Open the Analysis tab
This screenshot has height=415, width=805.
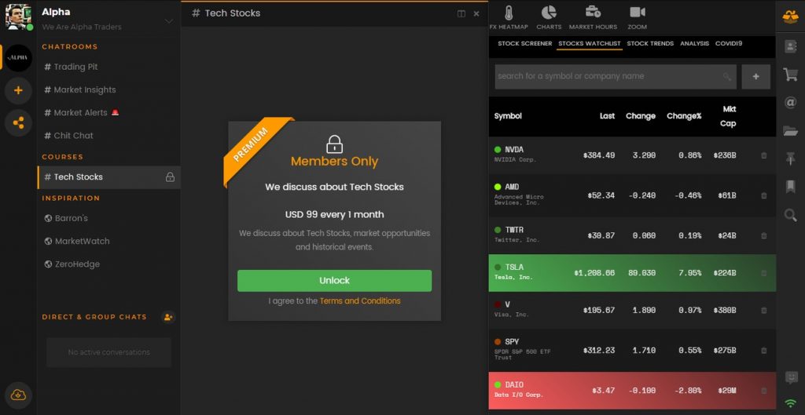695,44
